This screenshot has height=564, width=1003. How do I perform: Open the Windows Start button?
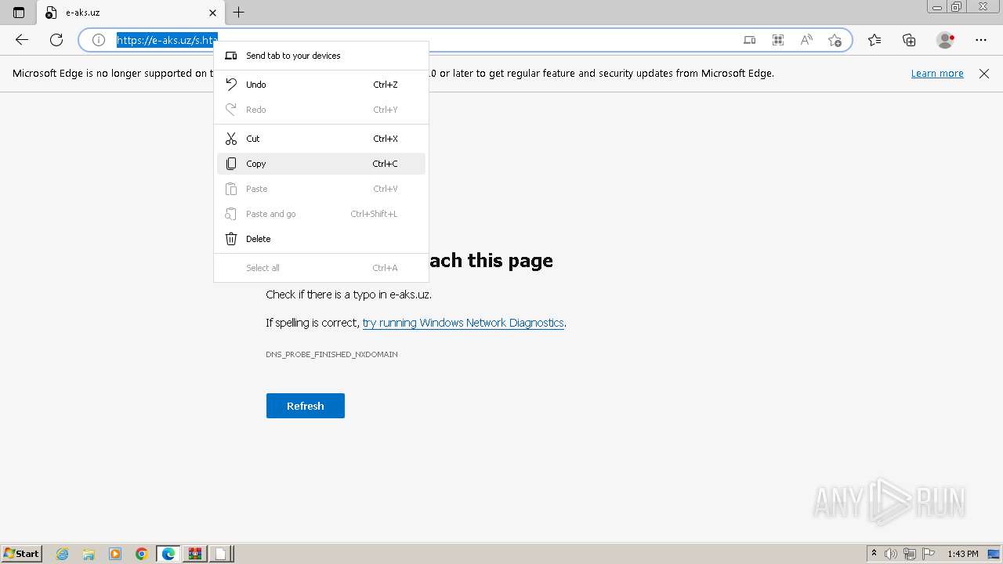(22, 554)
